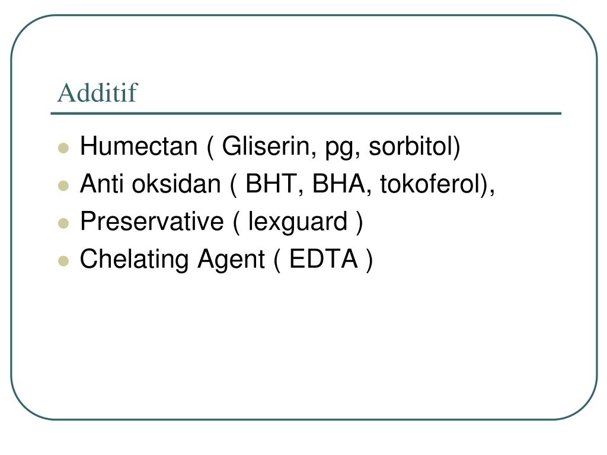
Task: Click the word "oksidan"
Action: (175, 184)
